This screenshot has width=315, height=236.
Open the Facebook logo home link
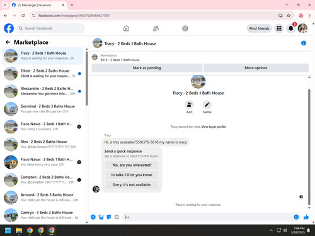pos(9,28)
